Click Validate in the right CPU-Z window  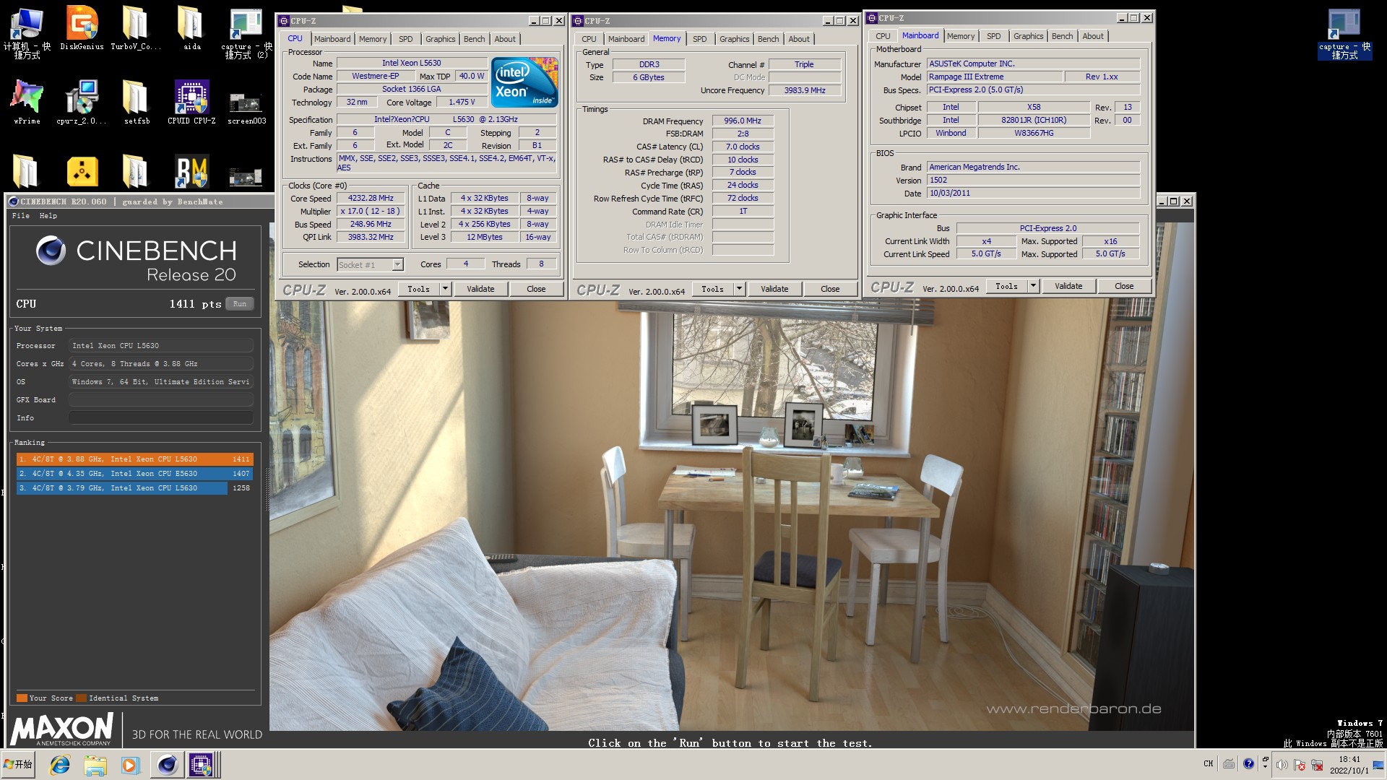[1068, 286]
